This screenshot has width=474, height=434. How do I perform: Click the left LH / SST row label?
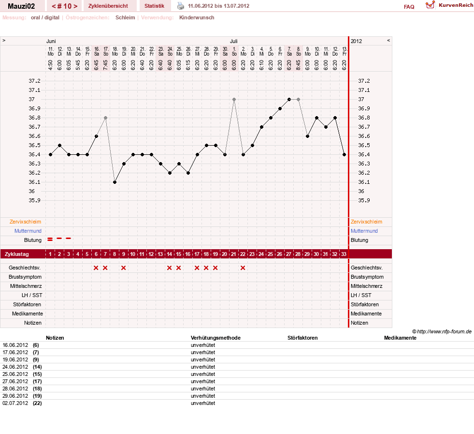(32, 296)
